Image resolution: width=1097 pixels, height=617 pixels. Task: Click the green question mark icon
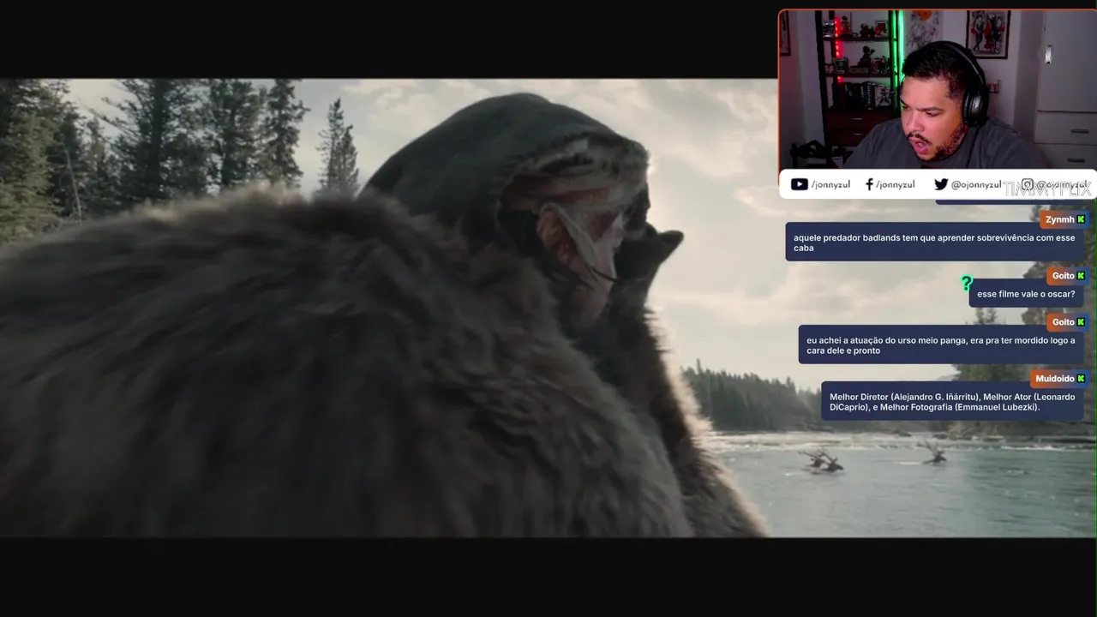966,283
